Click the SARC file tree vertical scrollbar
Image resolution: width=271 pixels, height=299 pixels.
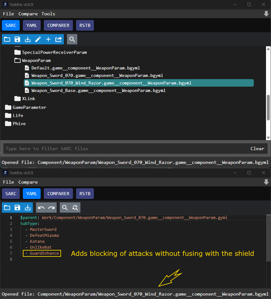coord(268,107)
